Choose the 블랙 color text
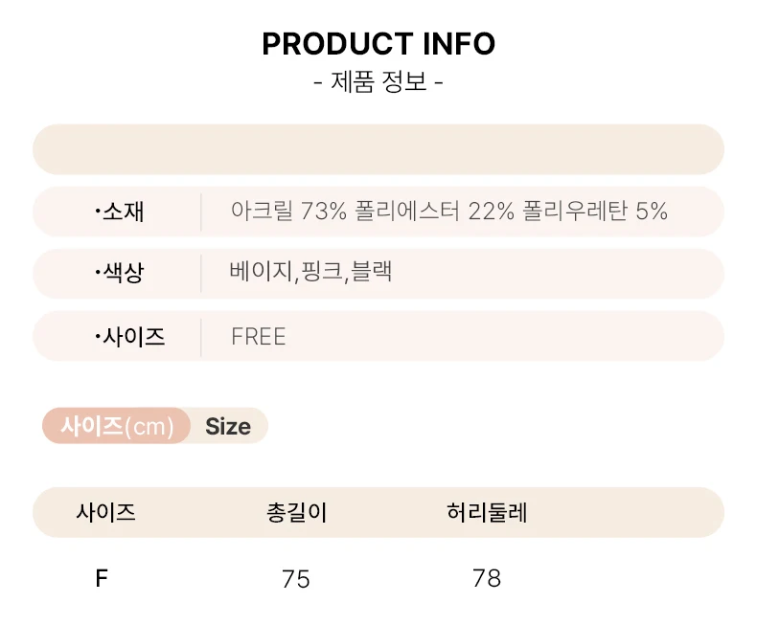757x625 pixels. (371, 274)
